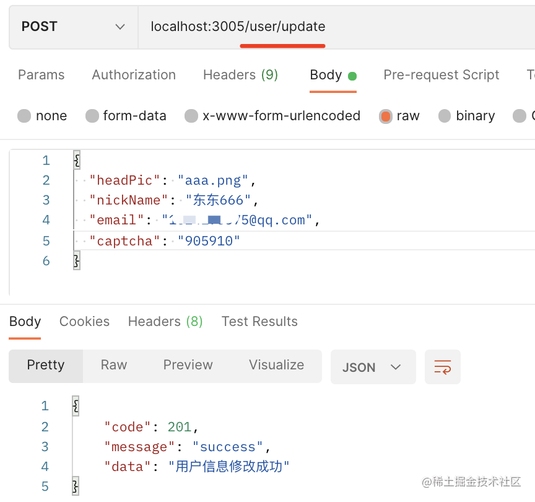535x502 pixels.
Task: Open the response Cookies tab
Action: pos(84,322)
